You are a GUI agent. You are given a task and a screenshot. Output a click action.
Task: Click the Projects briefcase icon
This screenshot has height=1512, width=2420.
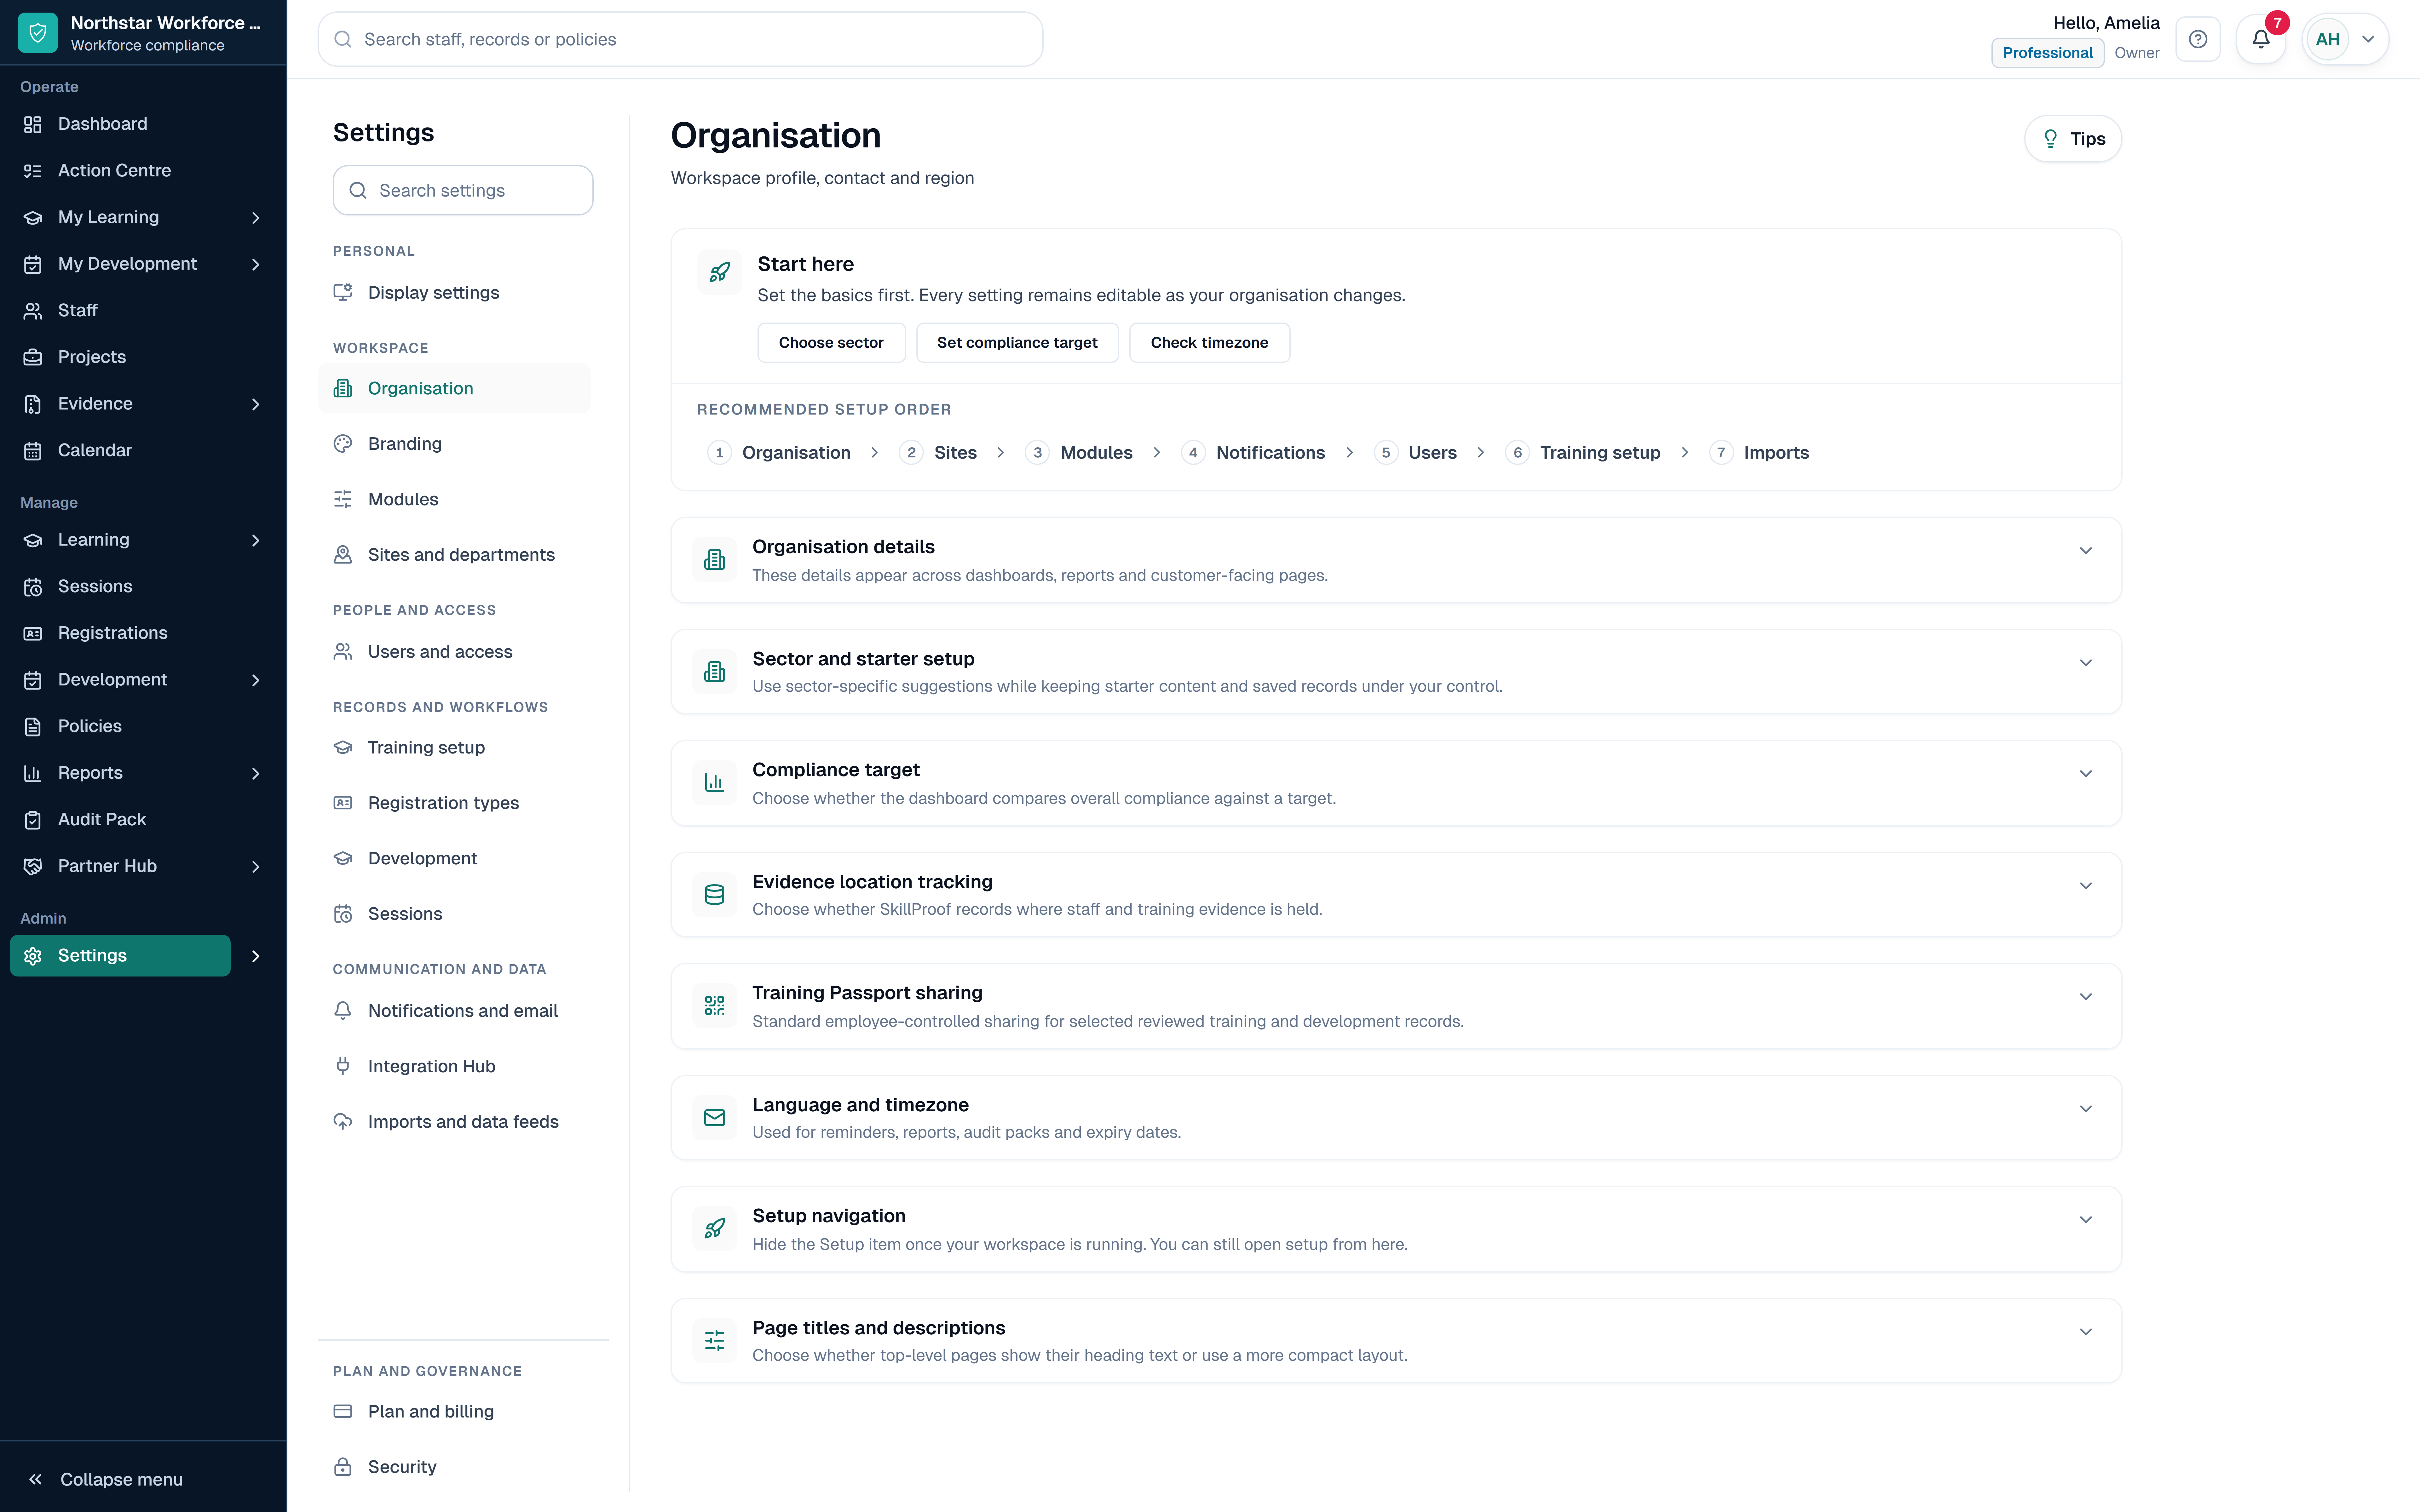tap(33, 357)
